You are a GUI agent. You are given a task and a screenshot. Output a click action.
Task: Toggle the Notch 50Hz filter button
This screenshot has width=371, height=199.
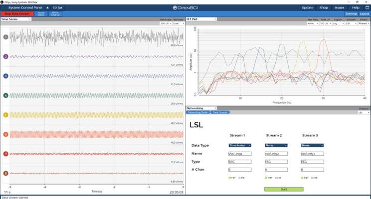click(x=41, y=14)
